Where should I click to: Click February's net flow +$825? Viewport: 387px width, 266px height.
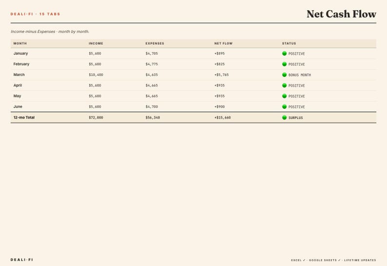(x=219, y=64)
